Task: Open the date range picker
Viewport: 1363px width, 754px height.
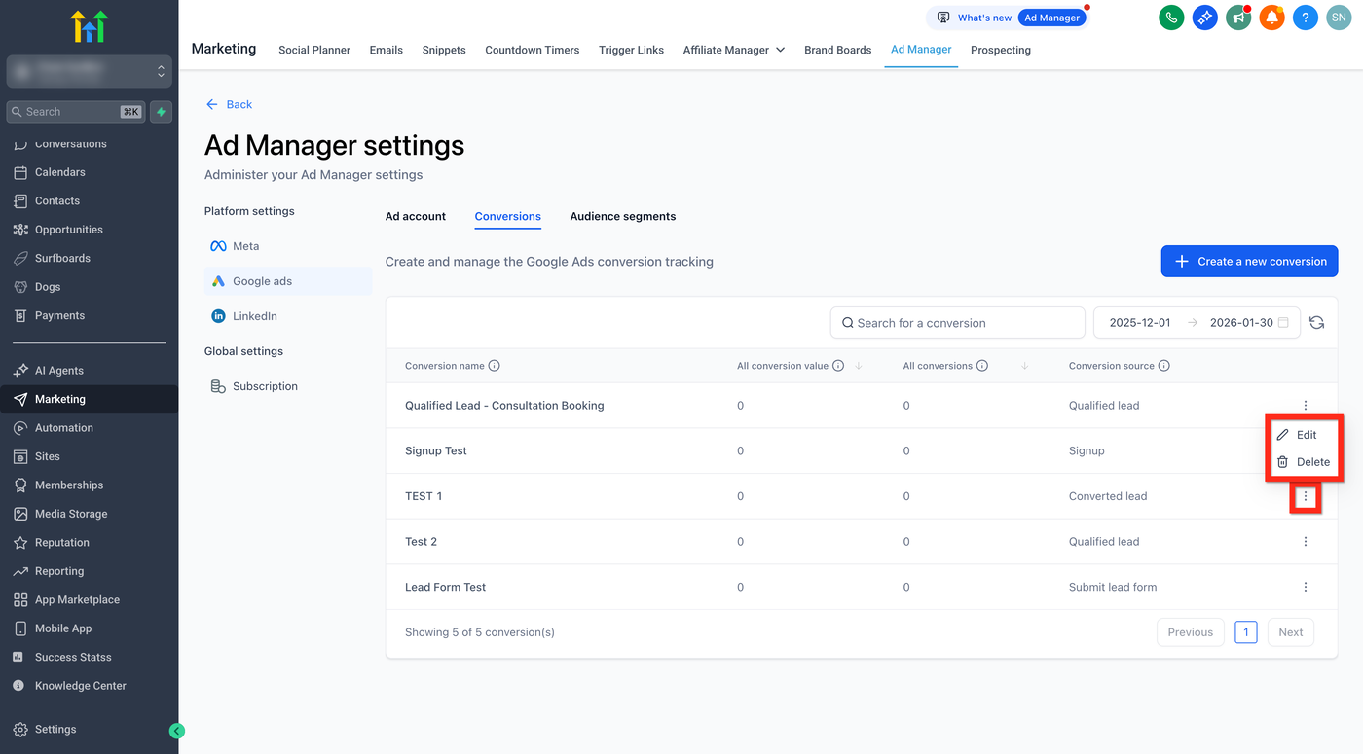Action: pos(1197,323)
